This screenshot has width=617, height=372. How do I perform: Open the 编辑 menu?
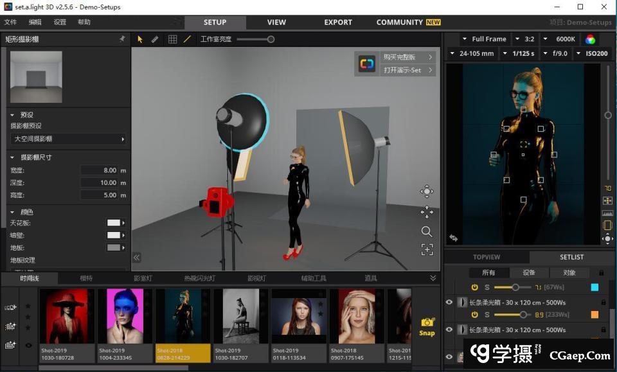(x=35, y=22)
